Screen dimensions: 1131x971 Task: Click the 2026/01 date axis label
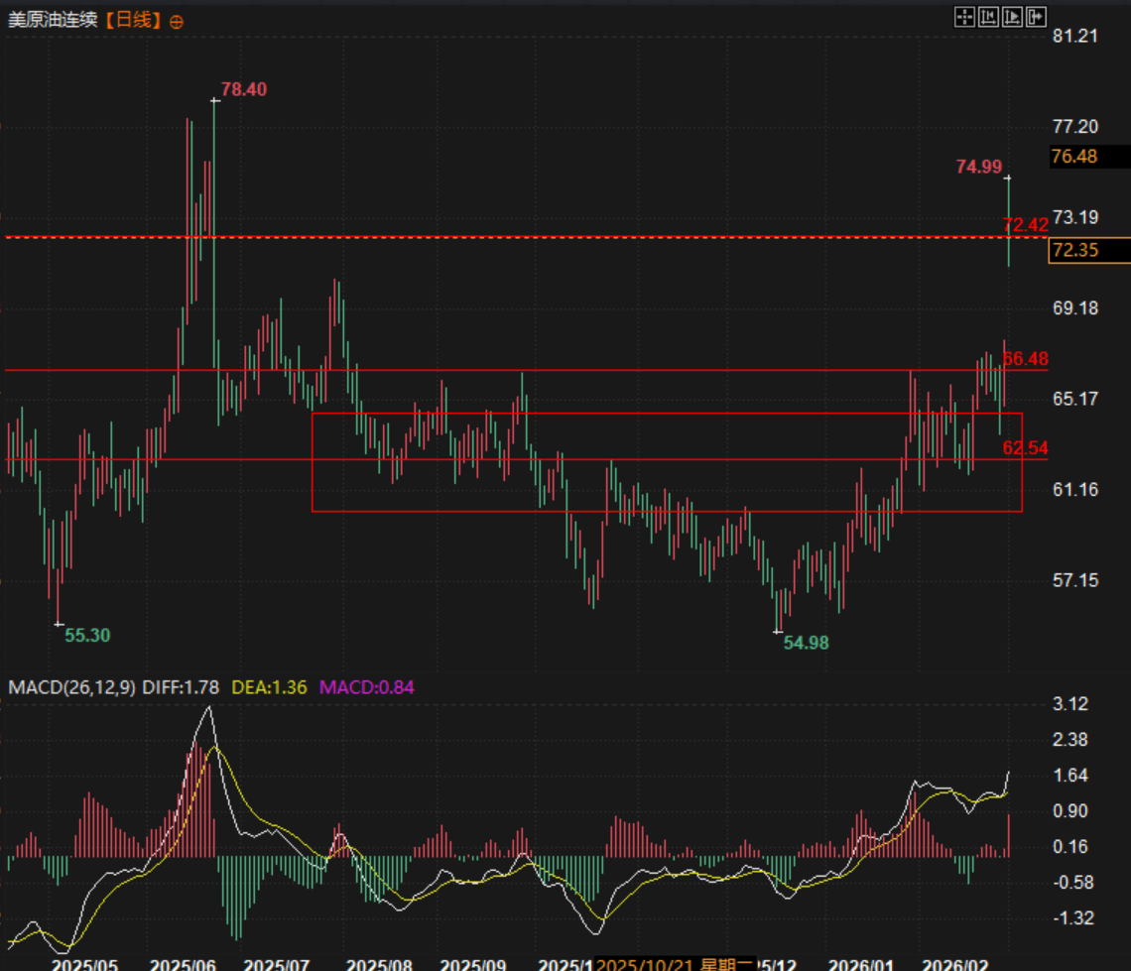pyautogui.click(x=860, y=964)
